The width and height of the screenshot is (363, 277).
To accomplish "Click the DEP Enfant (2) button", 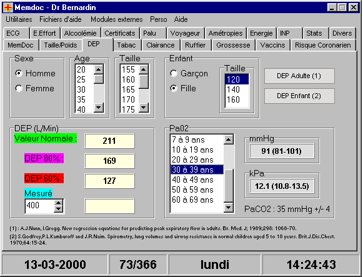I will (299, 96).
